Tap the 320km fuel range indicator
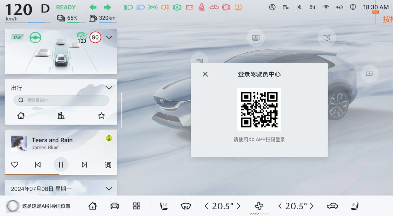 coord(103,18)
